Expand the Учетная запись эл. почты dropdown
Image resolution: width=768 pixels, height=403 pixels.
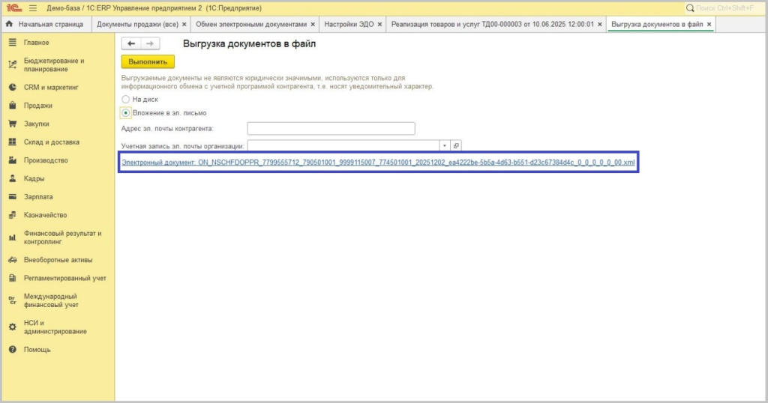444,145
